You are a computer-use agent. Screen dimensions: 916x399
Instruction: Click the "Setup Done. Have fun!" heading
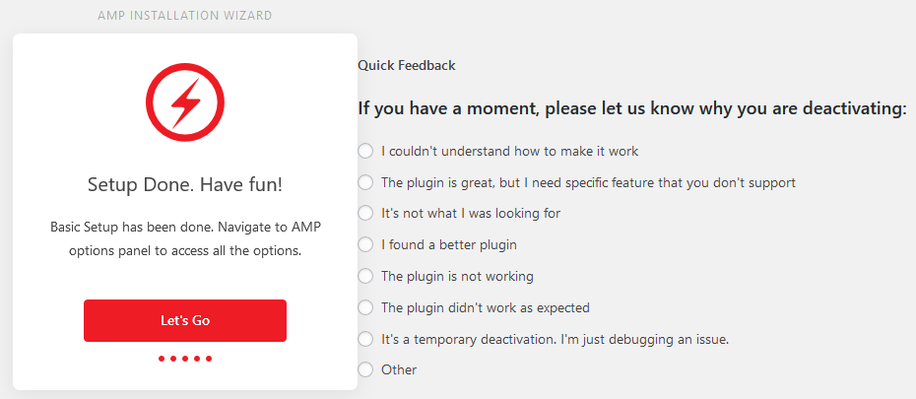click(x=185, y=185)
